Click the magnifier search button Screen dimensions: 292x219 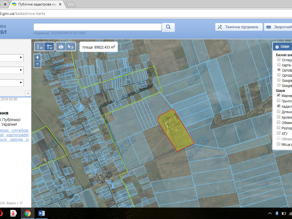click(x=168, y=27)
